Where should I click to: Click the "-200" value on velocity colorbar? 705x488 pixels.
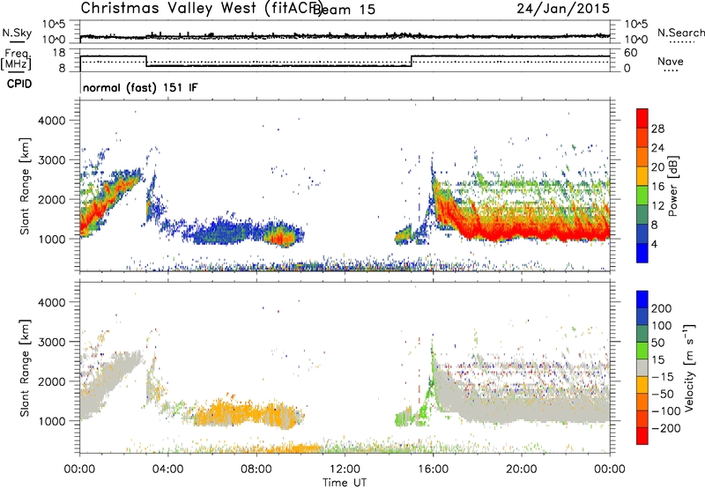coord(666,428)
